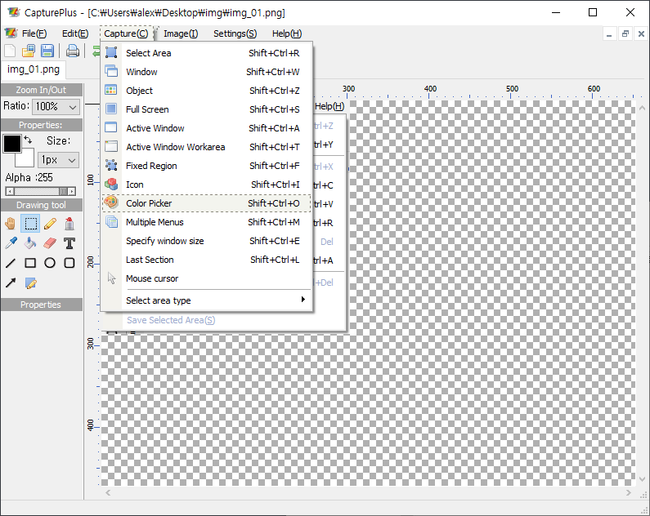Select the Hand pan tool
This screenshot has width=650, height=516.
11,223
